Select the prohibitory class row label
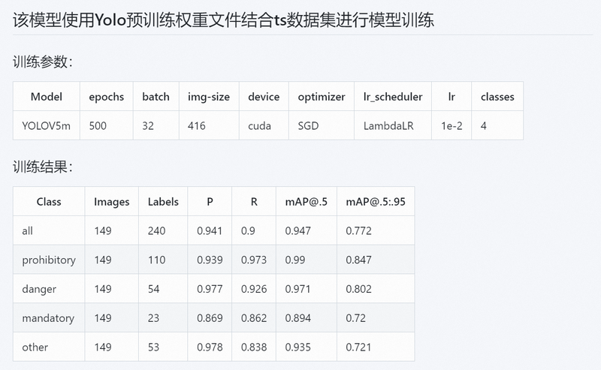 point(49,260)
